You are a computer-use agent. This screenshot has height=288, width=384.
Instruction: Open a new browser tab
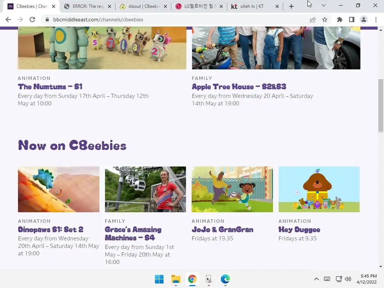tap(291, 7)
